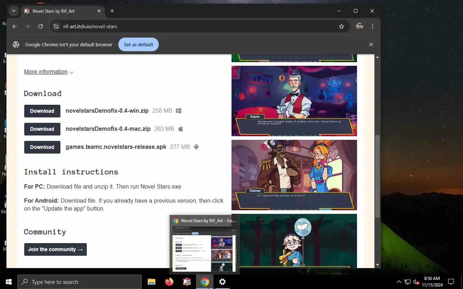Click the Download section heading
Screen dimensions: 463x289
tap(43, 93)
